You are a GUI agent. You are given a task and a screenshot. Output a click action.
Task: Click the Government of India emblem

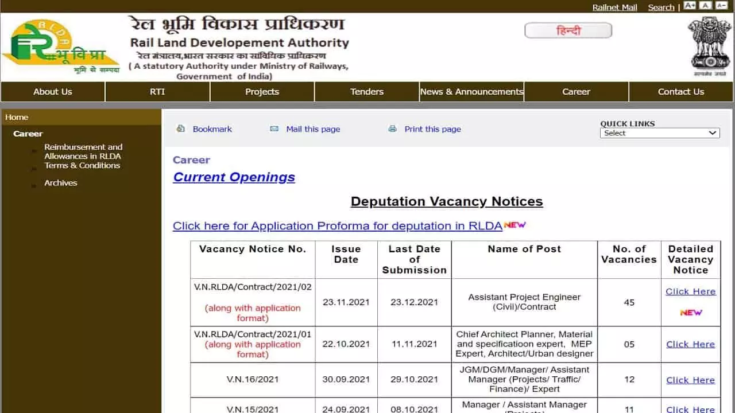710,46
